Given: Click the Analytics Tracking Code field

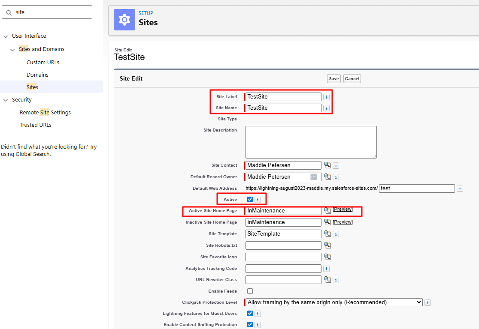Looking at the screenshot, I should (x=283, y=269).
